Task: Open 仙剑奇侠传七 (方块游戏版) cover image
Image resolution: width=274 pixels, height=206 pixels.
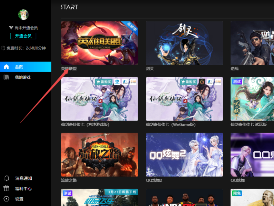Action: (x=100, y=99)
